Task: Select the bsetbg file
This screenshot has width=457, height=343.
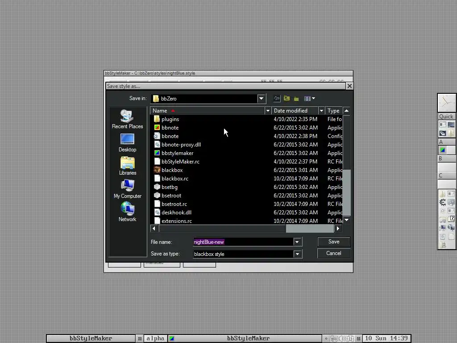Action: click(x=169, y=187)
